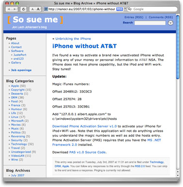
Task: Click the yellow minimize window button
Action: coord(12,3)
